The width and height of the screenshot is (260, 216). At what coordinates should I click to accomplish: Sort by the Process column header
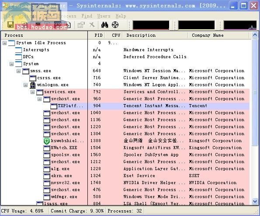tap(44, 35)
